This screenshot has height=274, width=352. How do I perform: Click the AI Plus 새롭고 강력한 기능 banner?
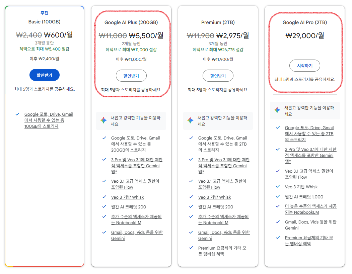click(131, 121)
